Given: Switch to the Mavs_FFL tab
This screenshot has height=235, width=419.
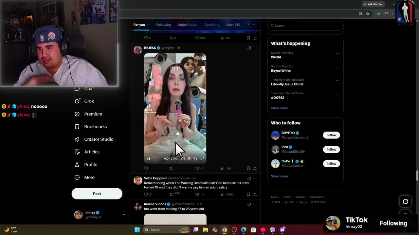Looking at the screenshot, I should pyautogui.click(x=233, y=25).
